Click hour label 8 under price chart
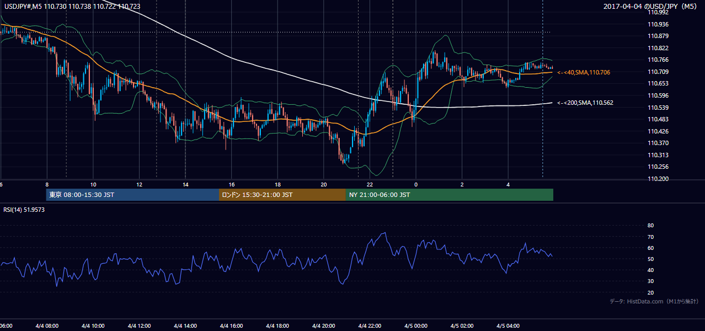Image resolution: width=705 pixels, height=331 pixels. [x=47, y=185]
